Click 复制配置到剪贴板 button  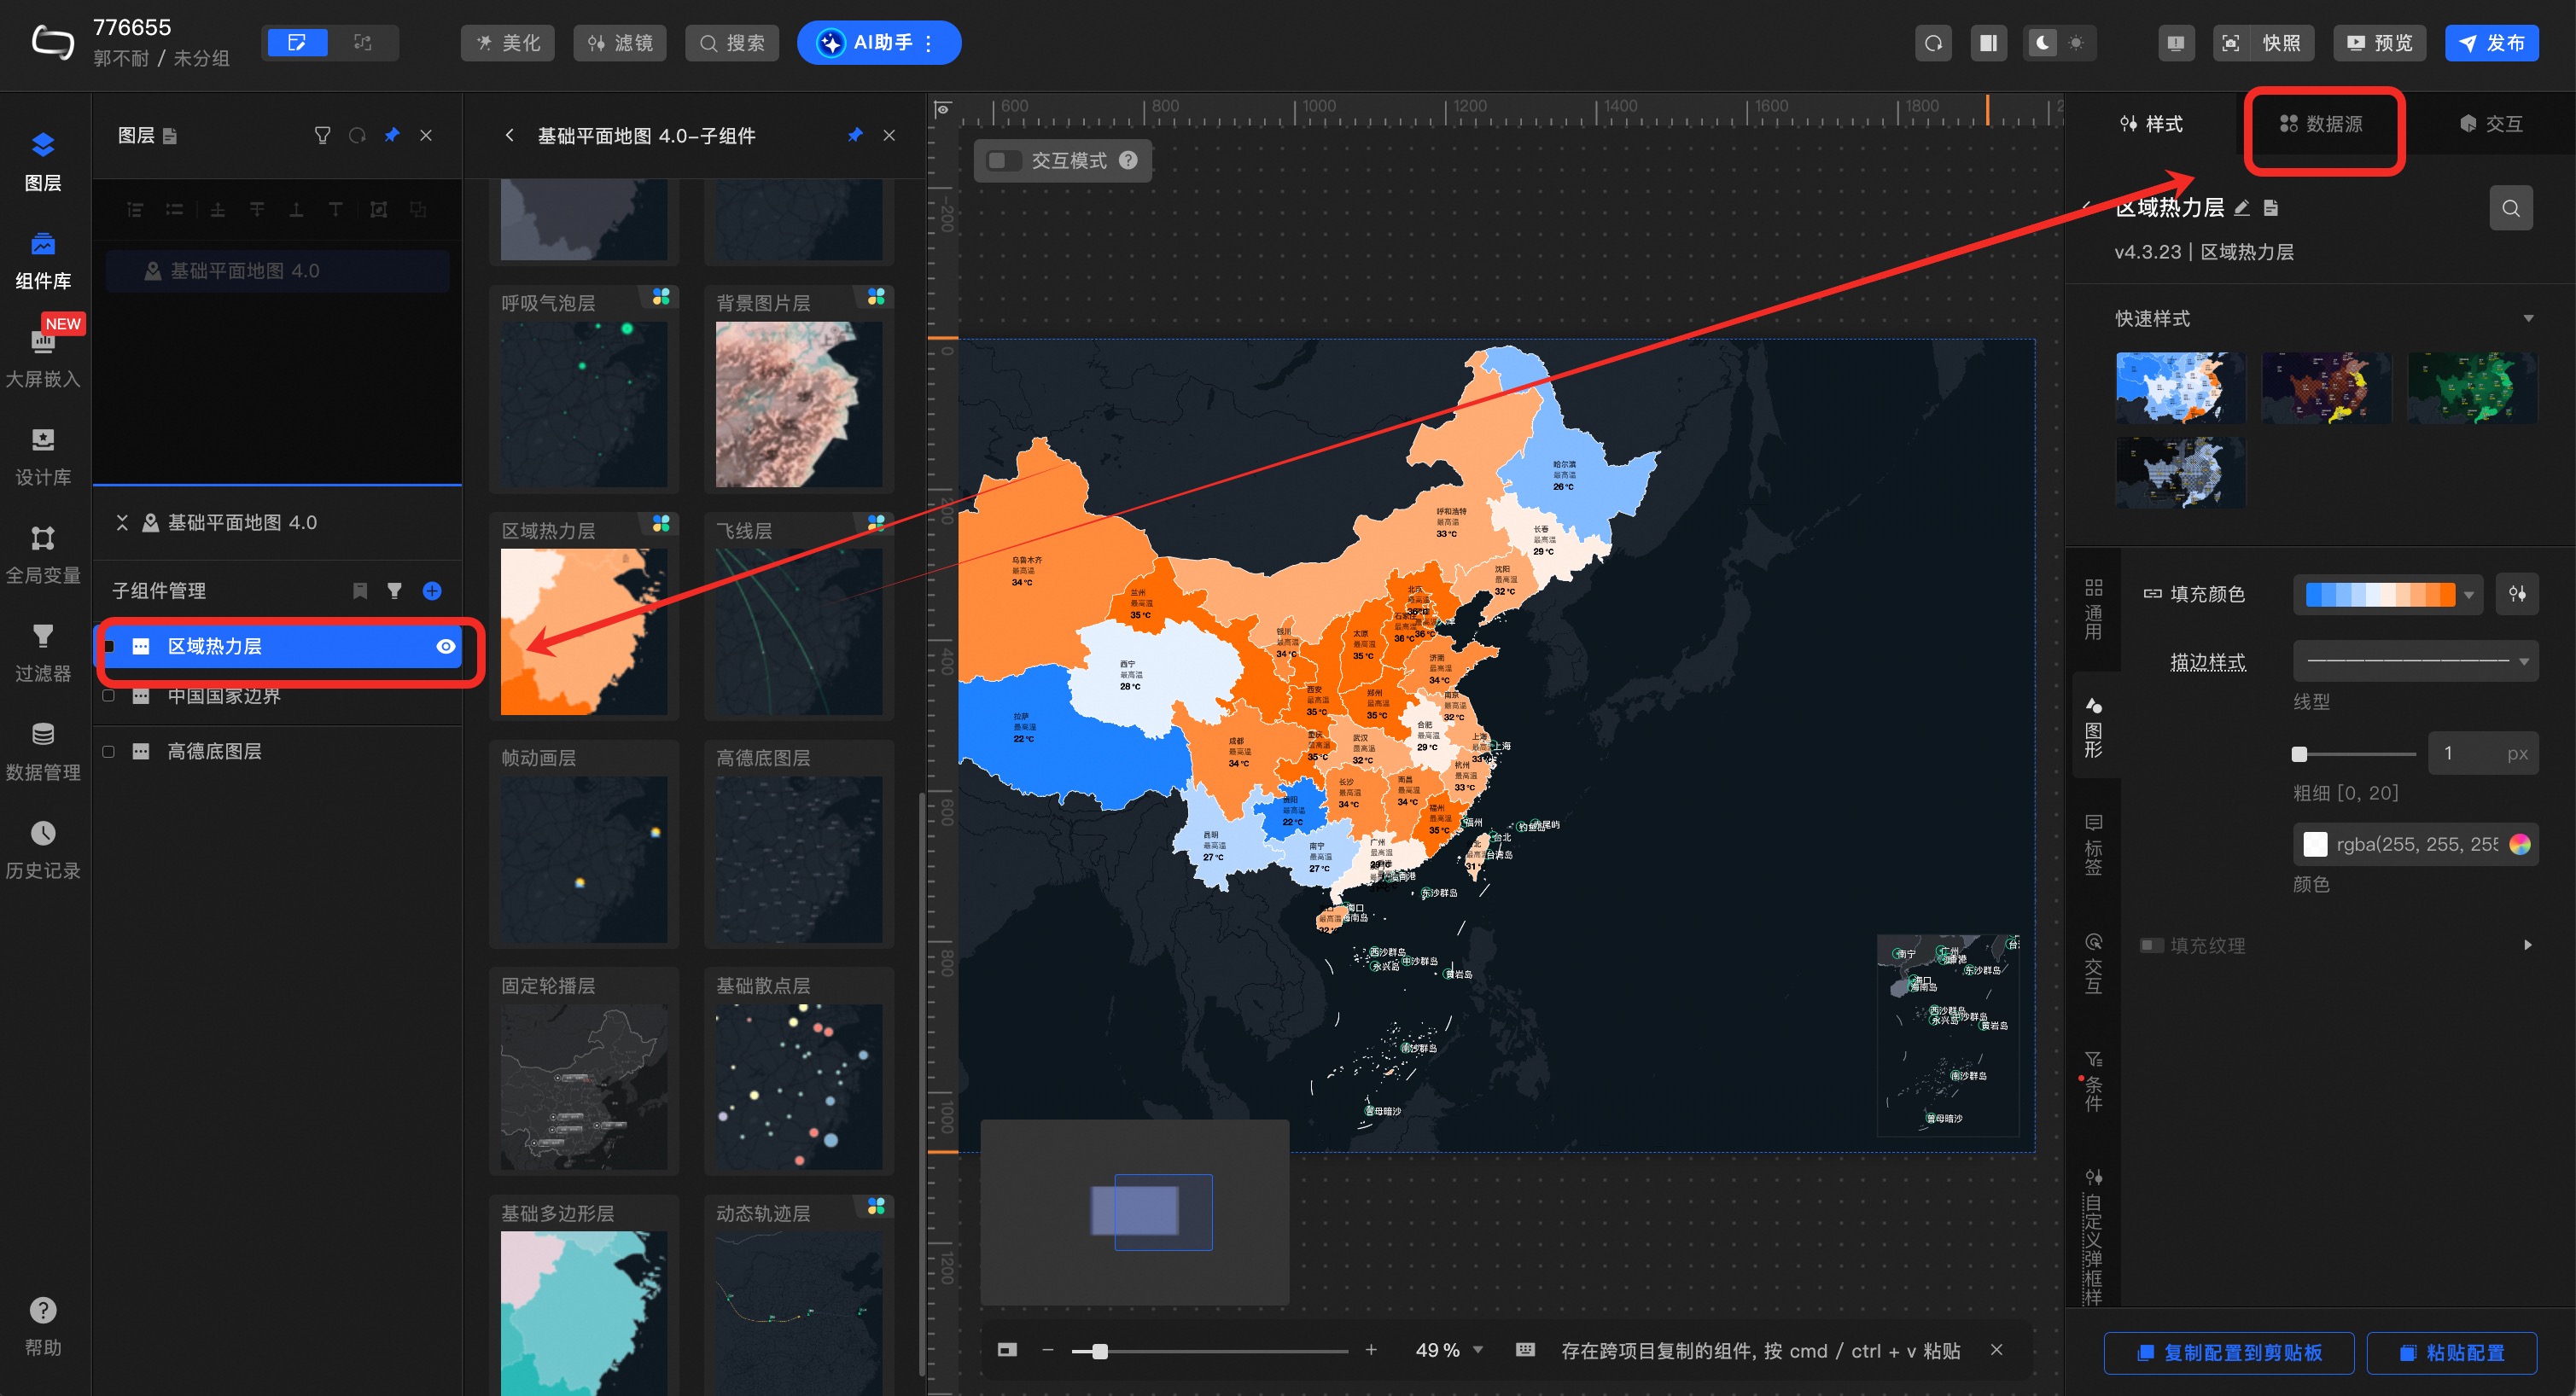[x=2228, y=1352]
